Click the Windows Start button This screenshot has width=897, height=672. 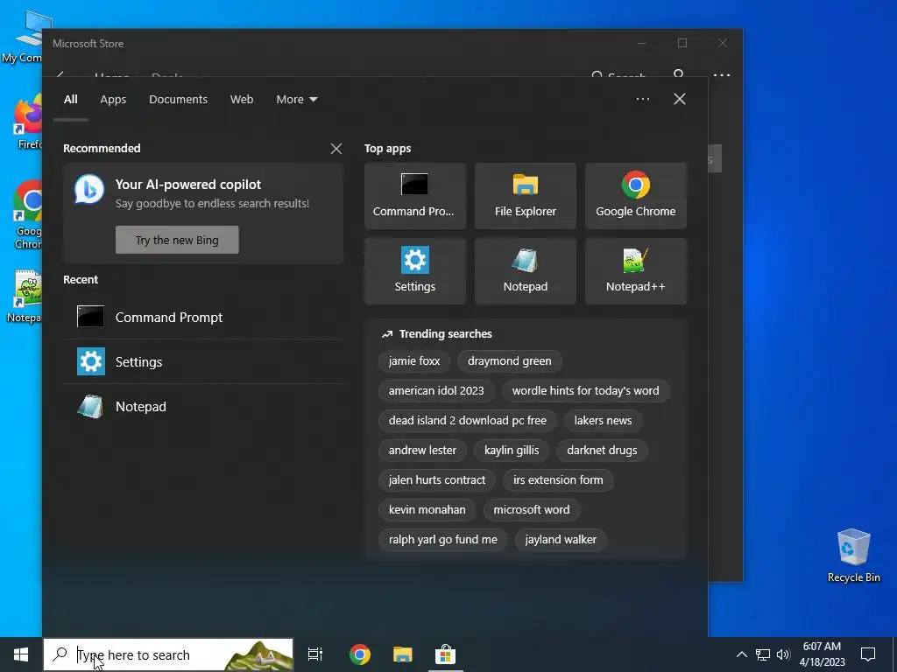(21, 654)
